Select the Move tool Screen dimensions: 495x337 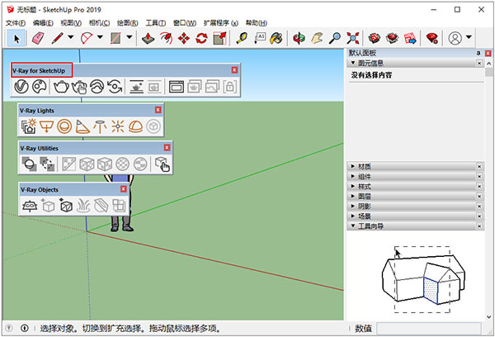(184, 38)
